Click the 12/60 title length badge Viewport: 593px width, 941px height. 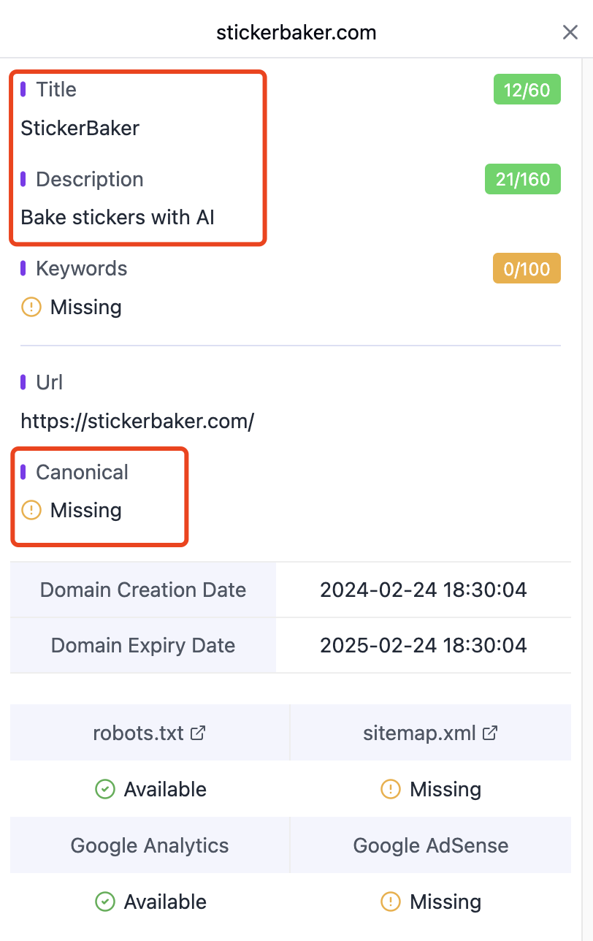(x=527, y=90)
